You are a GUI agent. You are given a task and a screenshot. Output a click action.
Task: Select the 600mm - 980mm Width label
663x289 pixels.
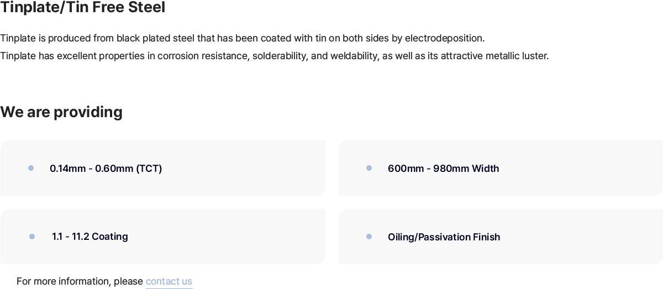(443, 169)
